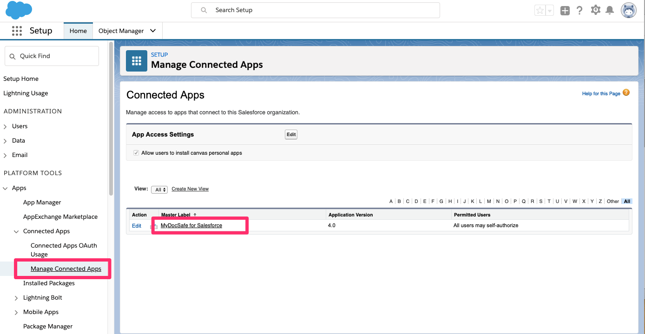This screenshot has width=645, height=334.
Task: View notifications bell icon
Action: (x=610, y=10)
